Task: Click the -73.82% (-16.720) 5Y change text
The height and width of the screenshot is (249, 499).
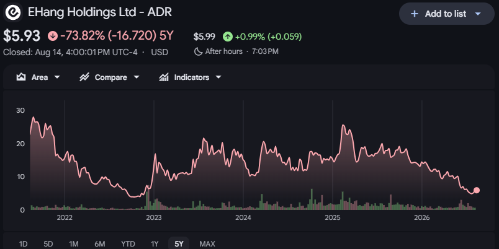Action: tap(117, 36)
